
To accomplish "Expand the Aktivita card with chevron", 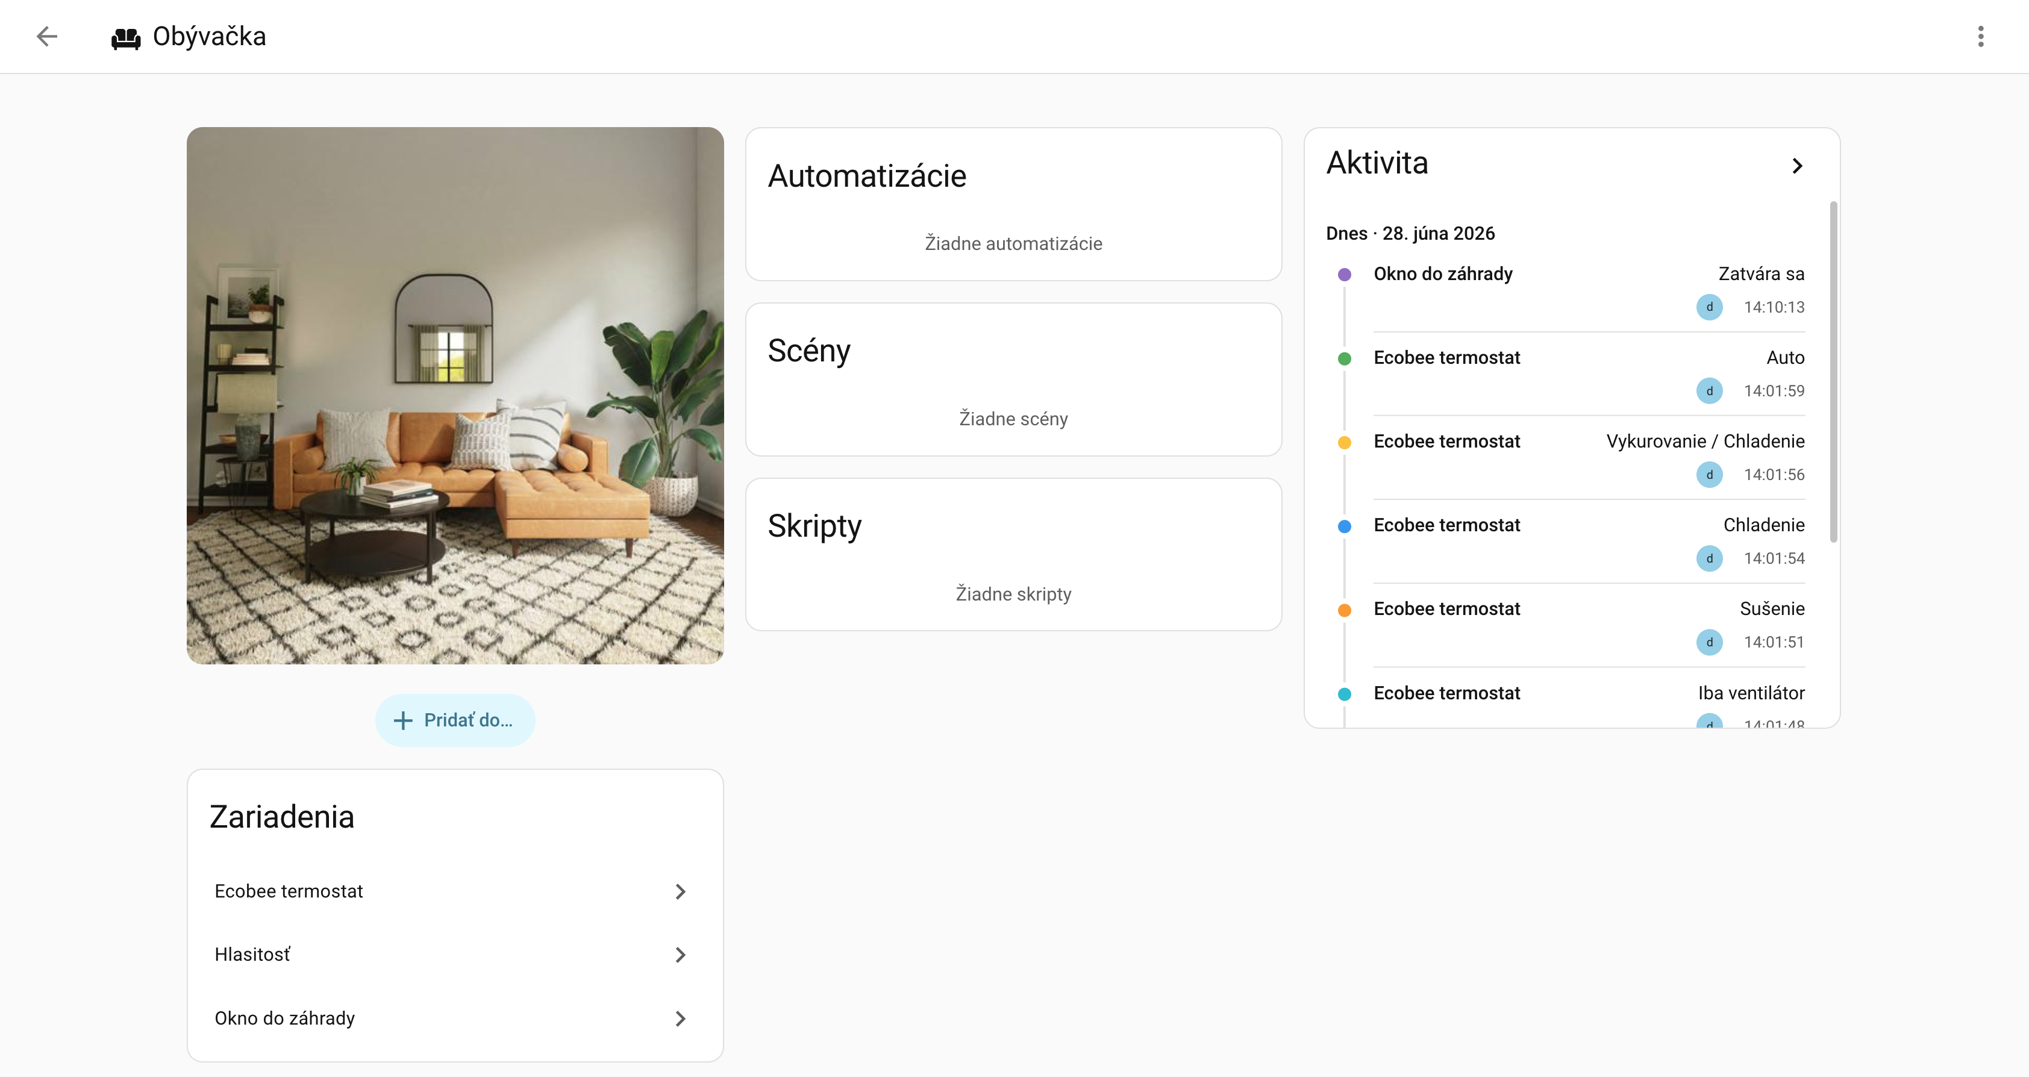I will (1796, 166).
